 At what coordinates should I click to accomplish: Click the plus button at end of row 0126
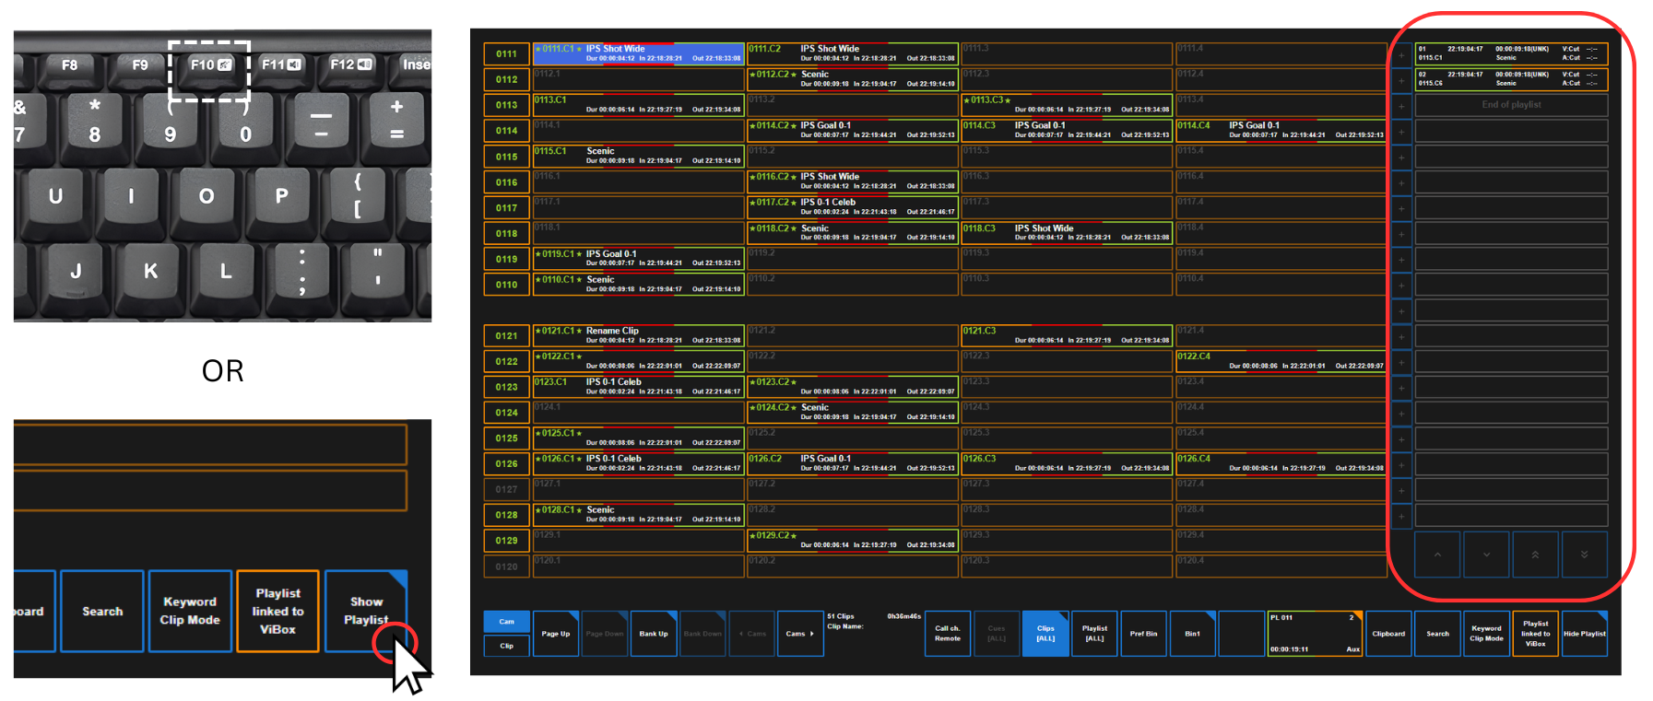(1401, 464)
